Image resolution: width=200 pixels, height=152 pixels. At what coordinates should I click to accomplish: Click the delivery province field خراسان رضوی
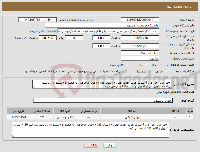coord(140,53)
